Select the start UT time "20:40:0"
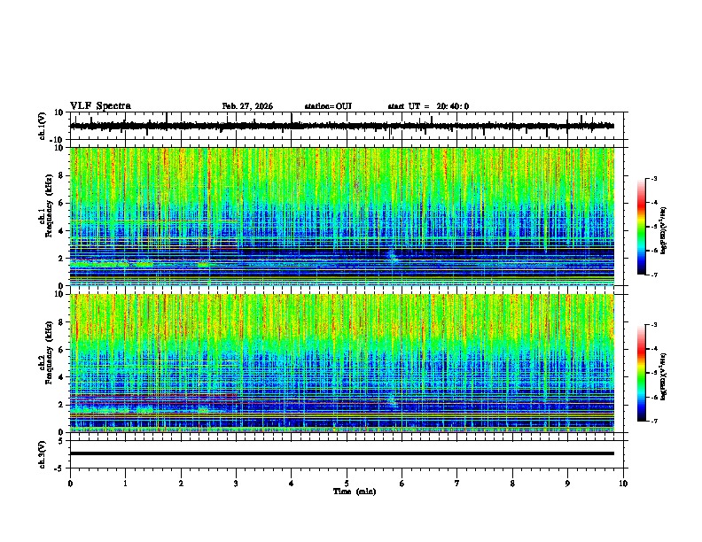The image size is (702, 542). [453, 106]
